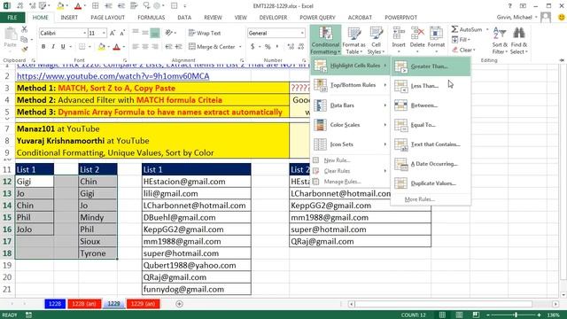Toggle center horizontal alignment
The width and height of the screenshot is (567, 319).
pyautogui.click(x=145, y=47)
